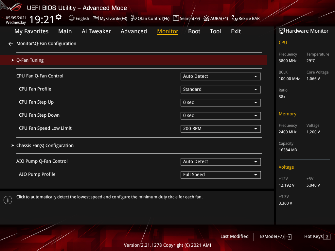Open Q-Fan Tuning submenu

point(133,60)
